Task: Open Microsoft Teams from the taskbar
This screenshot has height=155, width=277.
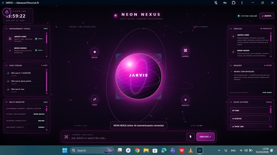Action: [173, 151]
